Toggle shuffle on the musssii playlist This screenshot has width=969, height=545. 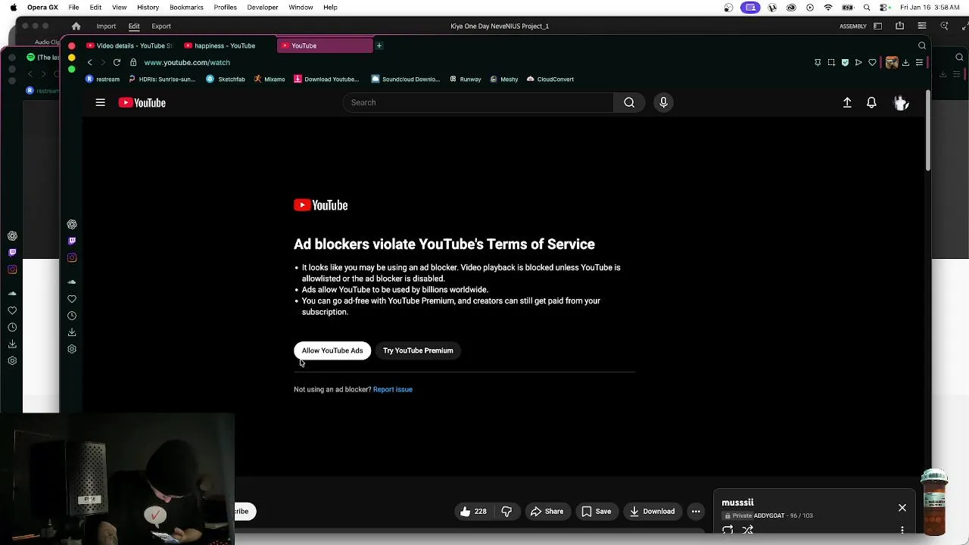pyautogui.click(x=747, y=530)
